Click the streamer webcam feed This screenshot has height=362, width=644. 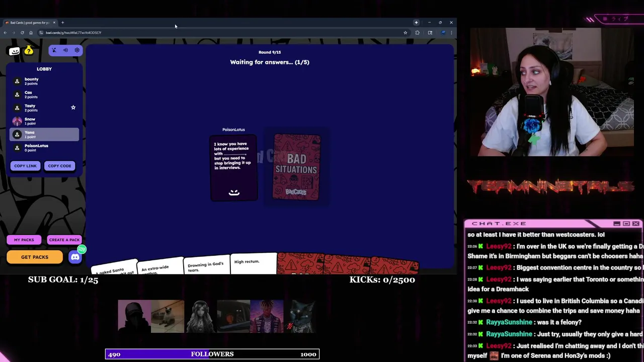[552, 92]
